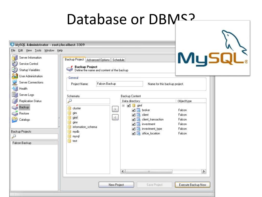
Task: Click test schema database icon
Action: [x=69, y=141]
